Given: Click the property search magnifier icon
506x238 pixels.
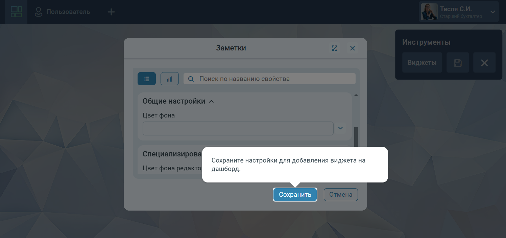Looking at the screenshot, I should click(x=191, y=79).
